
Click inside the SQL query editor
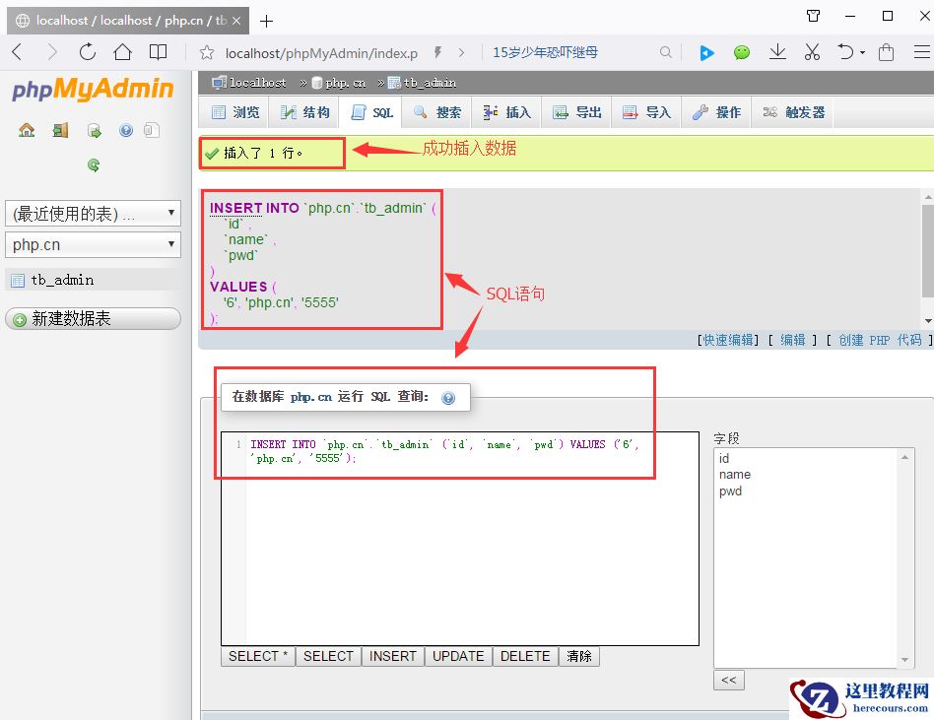coord(460,539)
